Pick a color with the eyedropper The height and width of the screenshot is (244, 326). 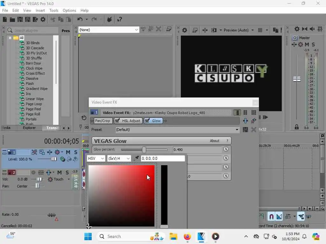136,159
